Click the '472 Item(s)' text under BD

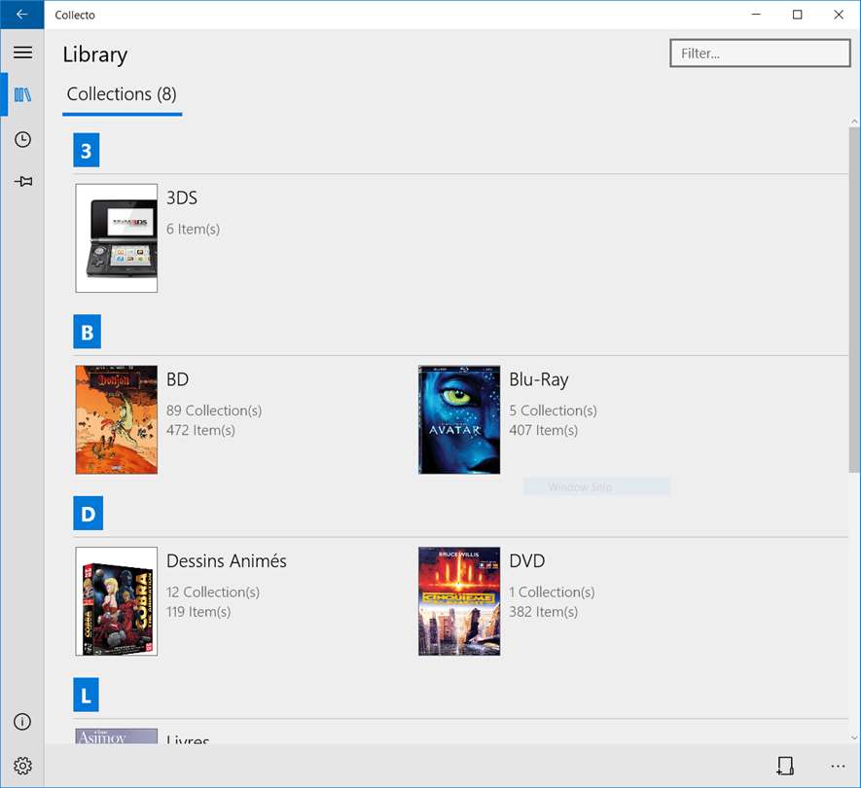point(200,430)
